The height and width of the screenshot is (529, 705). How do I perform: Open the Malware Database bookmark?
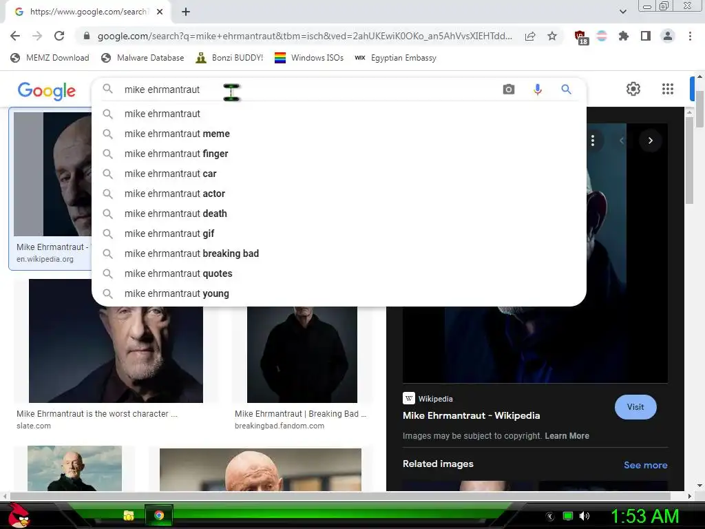tap(143, 58)
